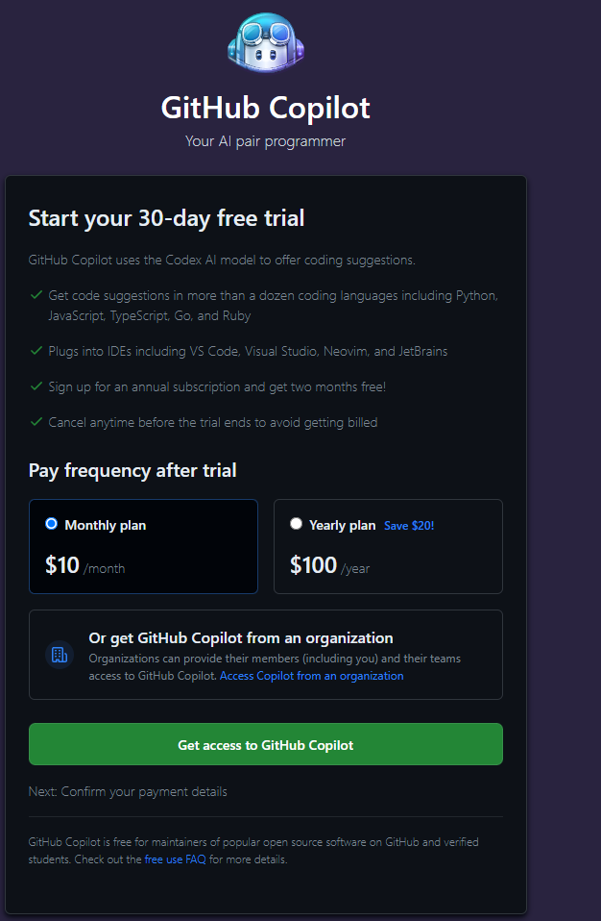Click the Yearly plan label text

[x=342, y=525]
